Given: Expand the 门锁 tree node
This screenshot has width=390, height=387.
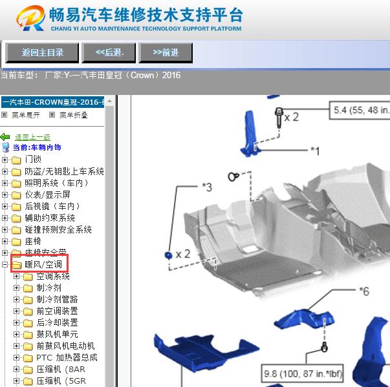Looking at the screenshot, I should (x=5, y=160).
